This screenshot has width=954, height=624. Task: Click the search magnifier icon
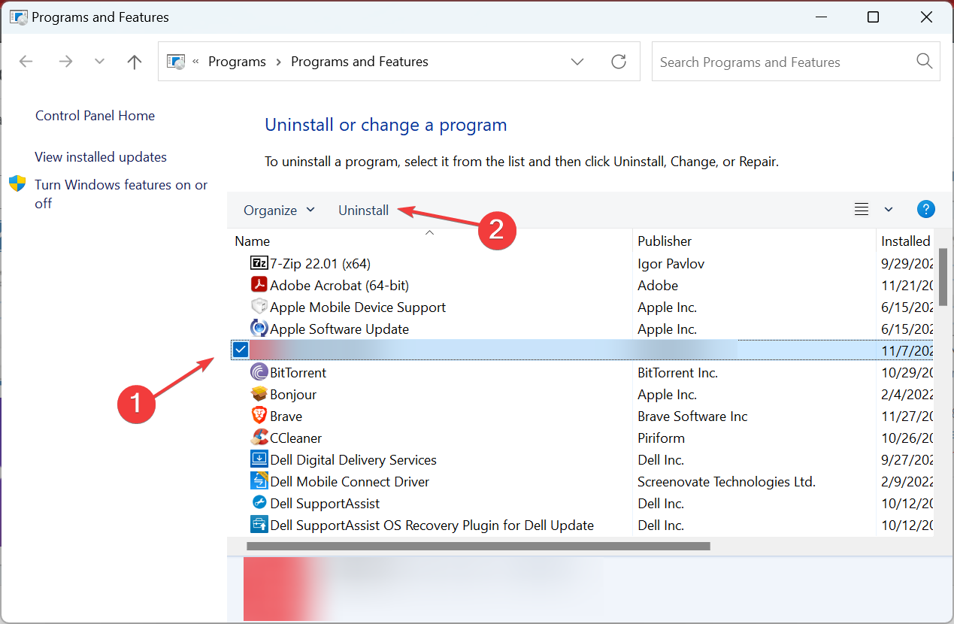[925, 62]
